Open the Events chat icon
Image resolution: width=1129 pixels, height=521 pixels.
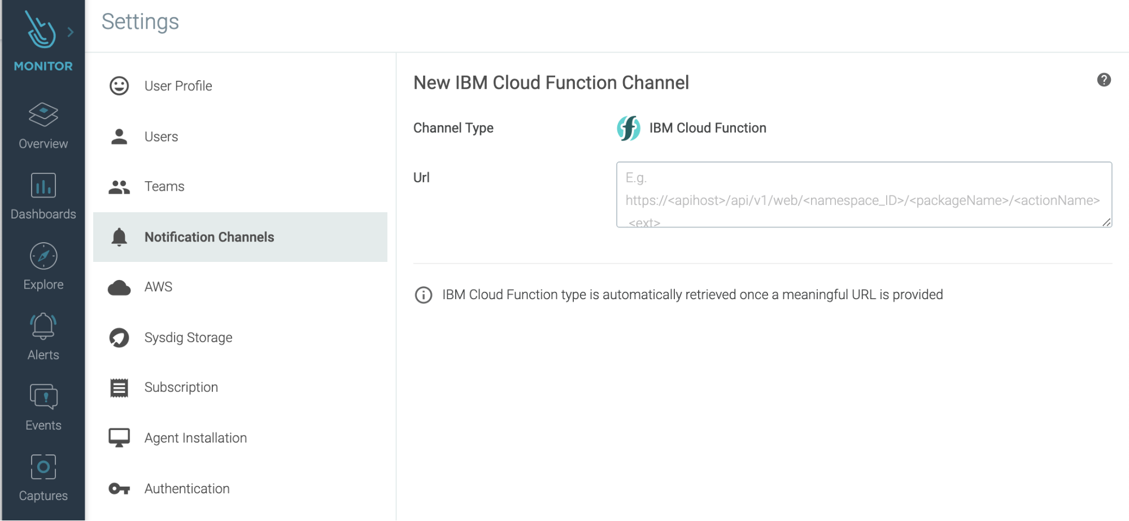43,397
